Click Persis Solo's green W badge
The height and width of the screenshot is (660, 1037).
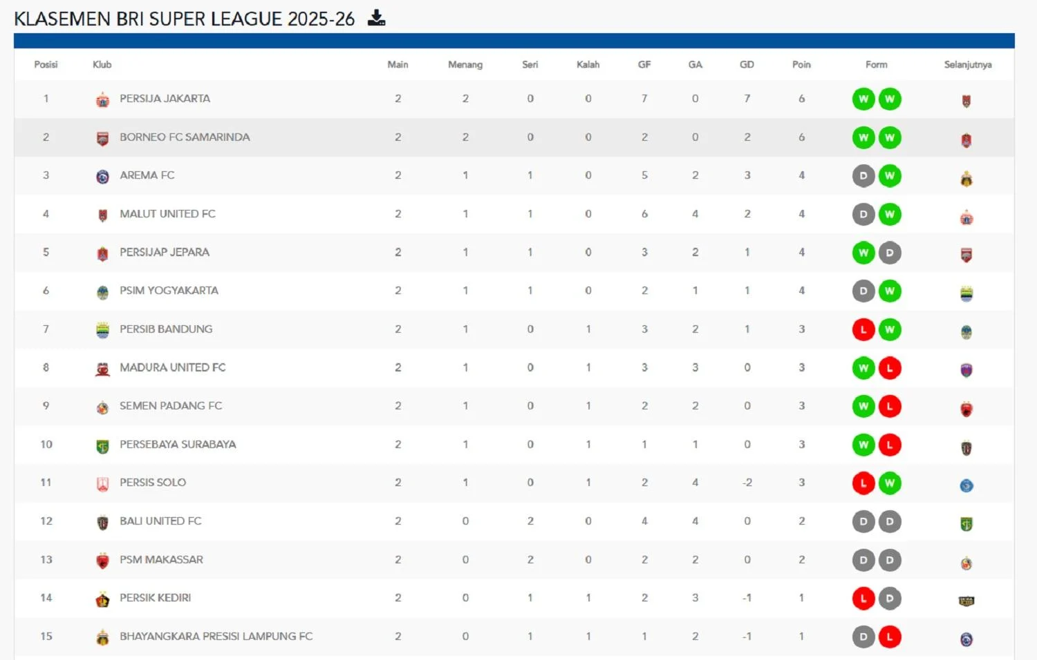pyautogui.click(x=890, y=483)
